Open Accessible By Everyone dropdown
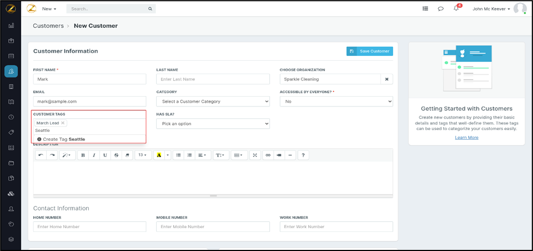 click(336, 102)
